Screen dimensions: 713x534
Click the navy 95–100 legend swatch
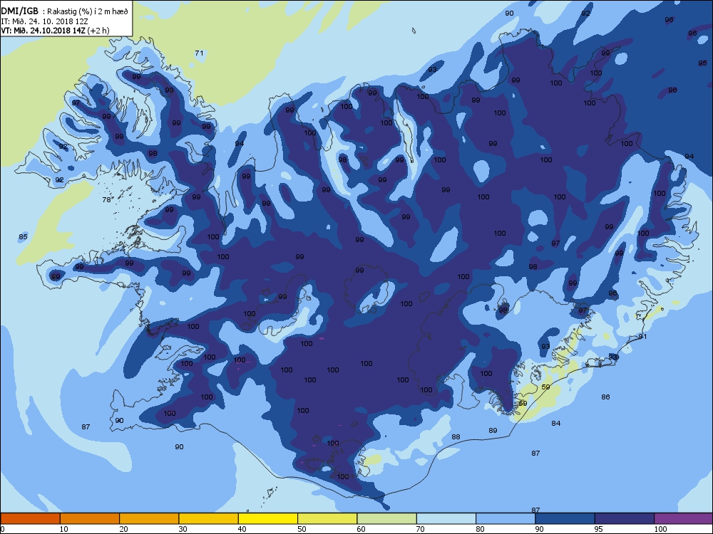(x=625, y=518)
